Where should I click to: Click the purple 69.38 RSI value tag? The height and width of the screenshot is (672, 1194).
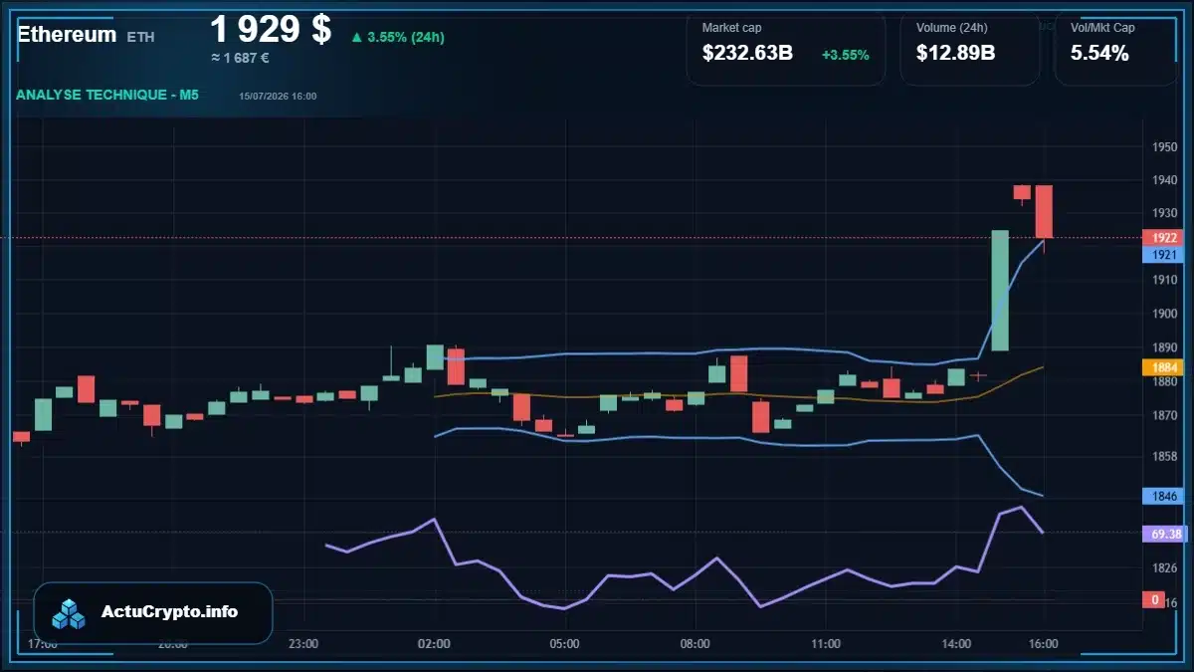click(x=1165, y=535)
